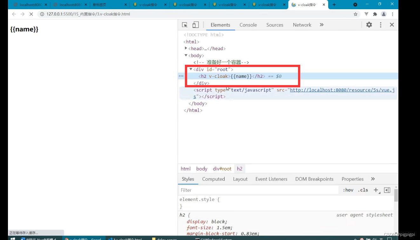
Task: Focus the Styles Filter input field
Action: (259, 190)
